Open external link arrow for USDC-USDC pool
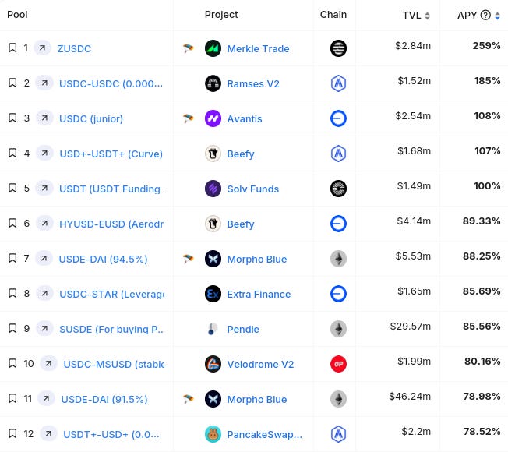The width and height of the screenshot is (508, 452). point(44,83)
